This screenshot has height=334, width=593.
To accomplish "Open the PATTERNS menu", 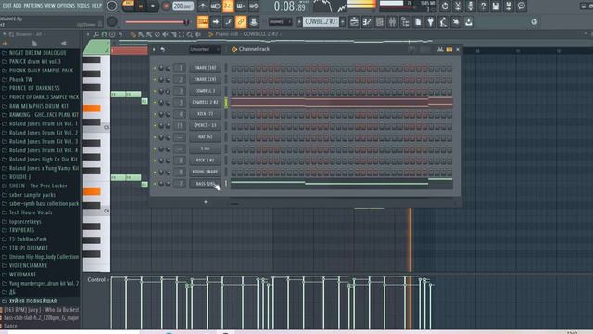I will tap(33, 6).
